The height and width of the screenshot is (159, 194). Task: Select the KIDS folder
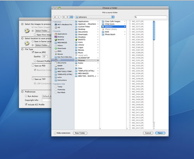point(114,32)
